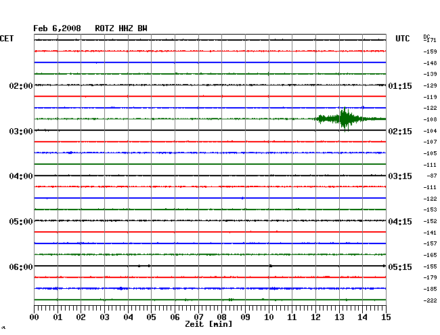Screen dimensions: 440x335
Task: Select the 01 minute axis tick label
Action: 58,317
